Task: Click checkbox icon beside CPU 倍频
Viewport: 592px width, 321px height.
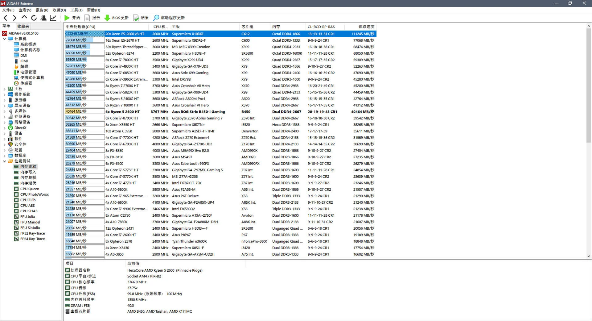Action: (68, 288)
